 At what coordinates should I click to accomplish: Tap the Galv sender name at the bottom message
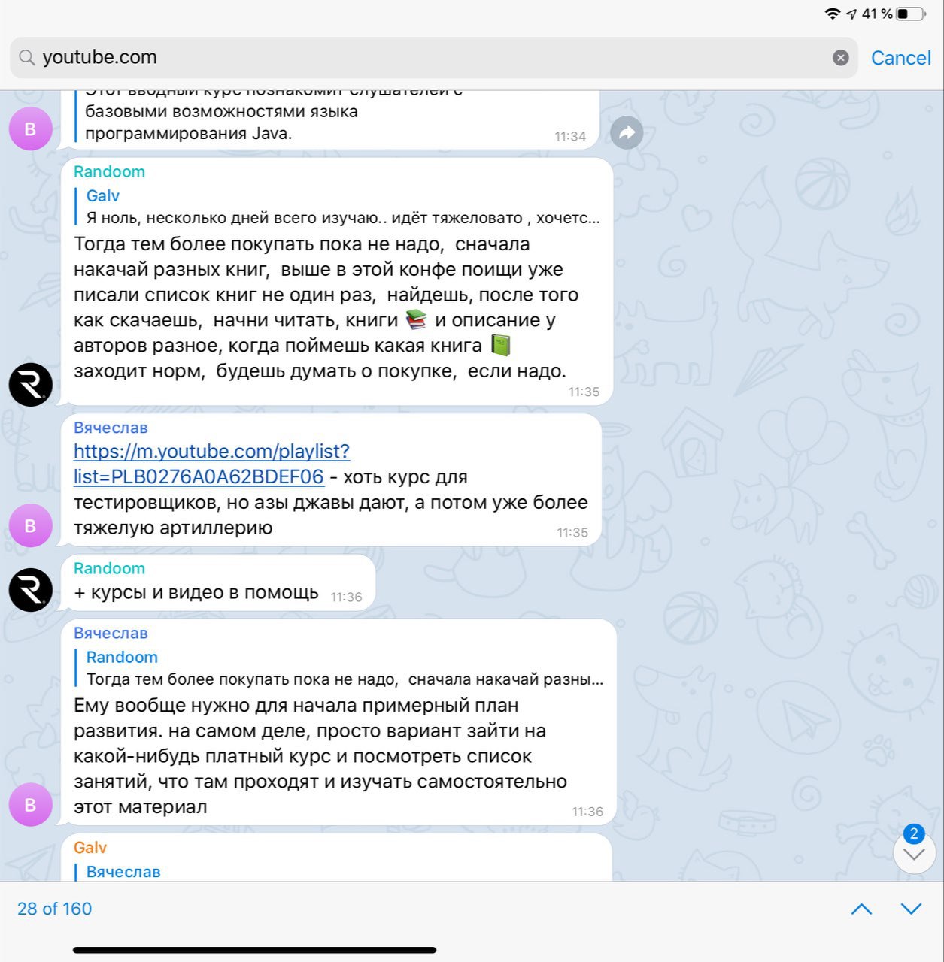coord(90,848)
